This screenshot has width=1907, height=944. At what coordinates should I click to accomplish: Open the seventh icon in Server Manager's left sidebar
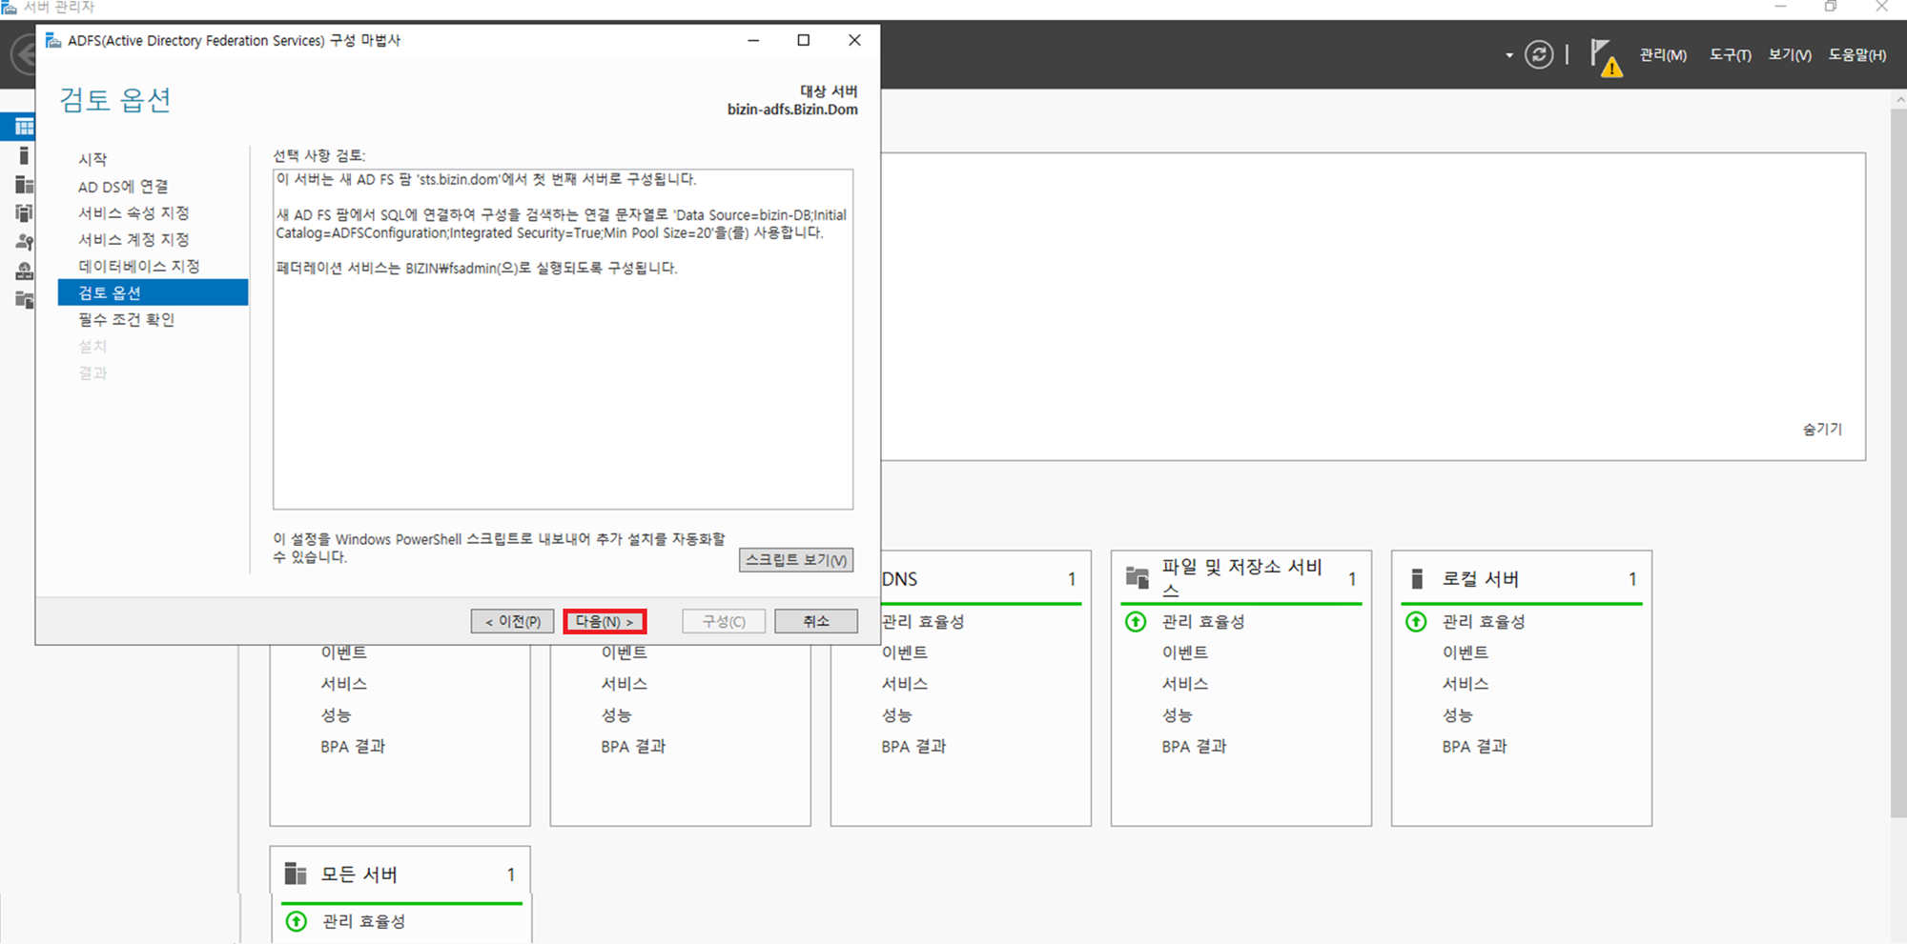[24, 299]
